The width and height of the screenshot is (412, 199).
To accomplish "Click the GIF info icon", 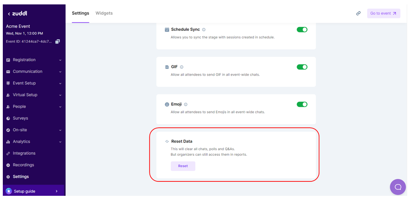I will [182, 67].
